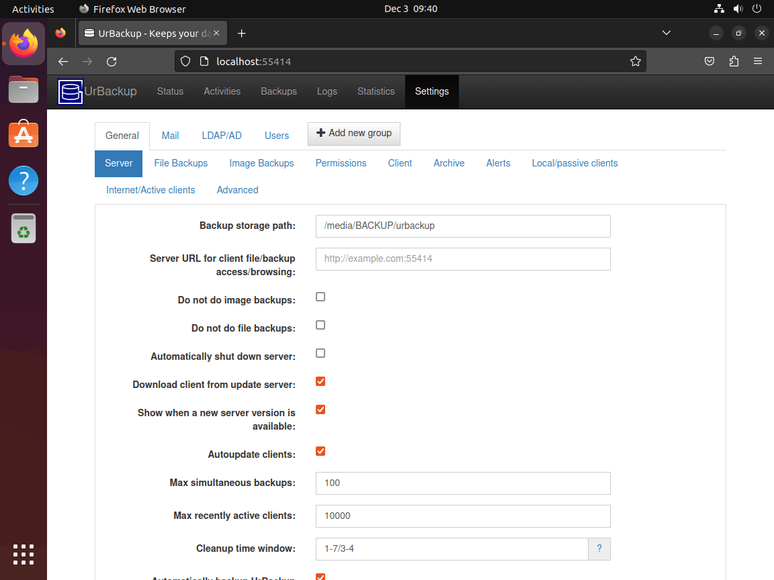This screenshot has width=774, height=580.
Task: Click the Backup storage path input field
Action: pyautogui.click(x=462, y=226)
